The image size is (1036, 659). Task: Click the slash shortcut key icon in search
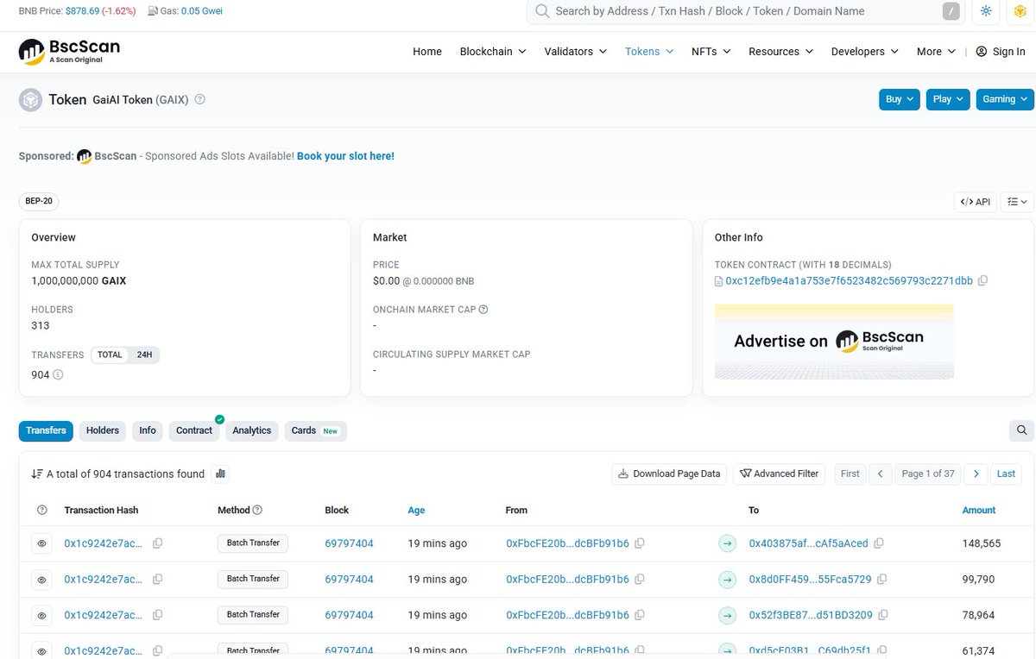tap(951, 11)
